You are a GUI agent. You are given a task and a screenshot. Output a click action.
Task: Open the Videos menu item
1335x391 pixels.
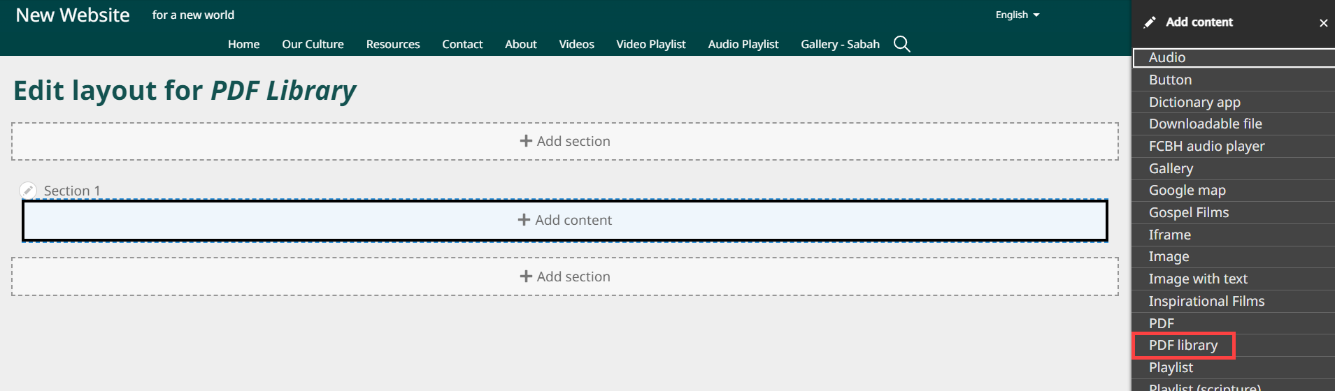pyautogui.click(x=576, y=44)
